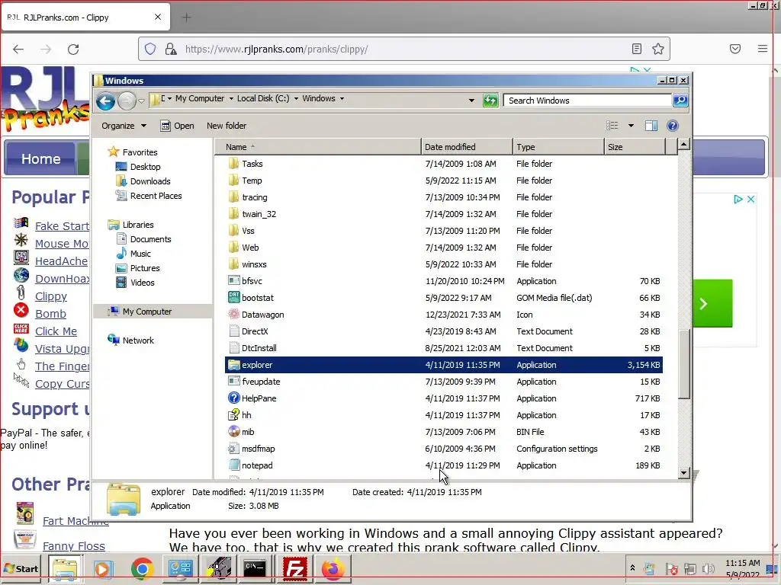Image resolution: width=781 pixels, height=585 pixels.
Task: Click the Explorer back arrow button
Action: pyautogui.click(x=105, y=101)
